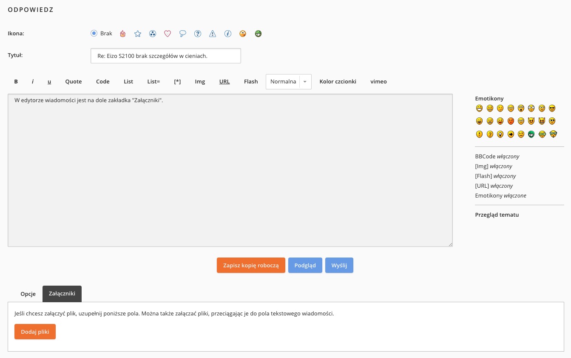Screen dimensions: 571x358
Task: Insert the sunglasses cool emoticon
Action: [552, 108]
